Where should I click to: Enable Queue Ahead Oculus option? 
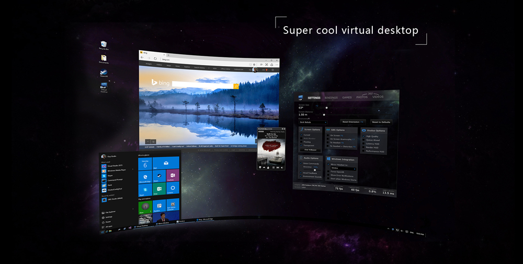click(364, 140)
